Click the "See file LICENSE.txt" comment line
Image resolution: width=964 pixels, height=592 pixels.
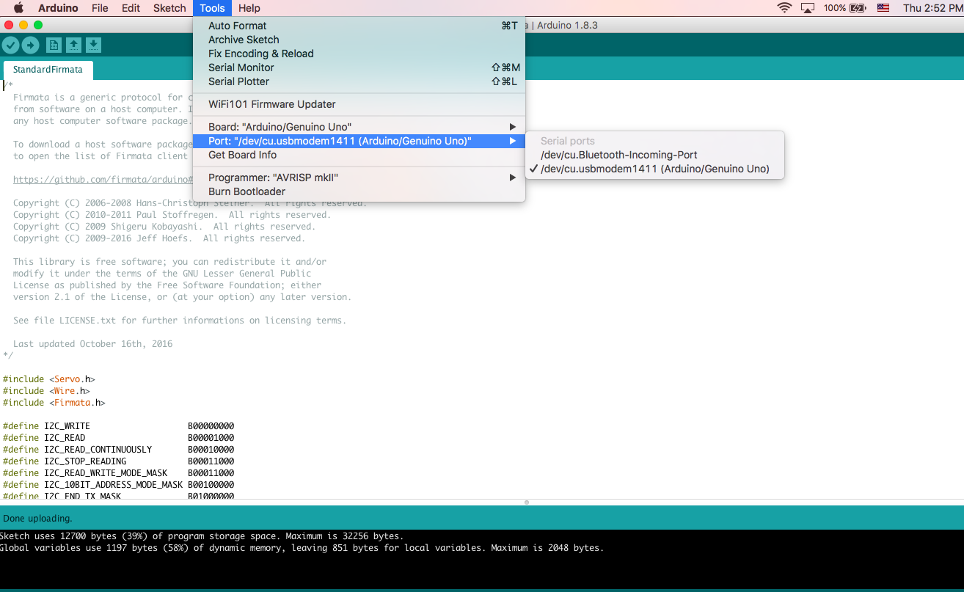[x=180, y=321]
